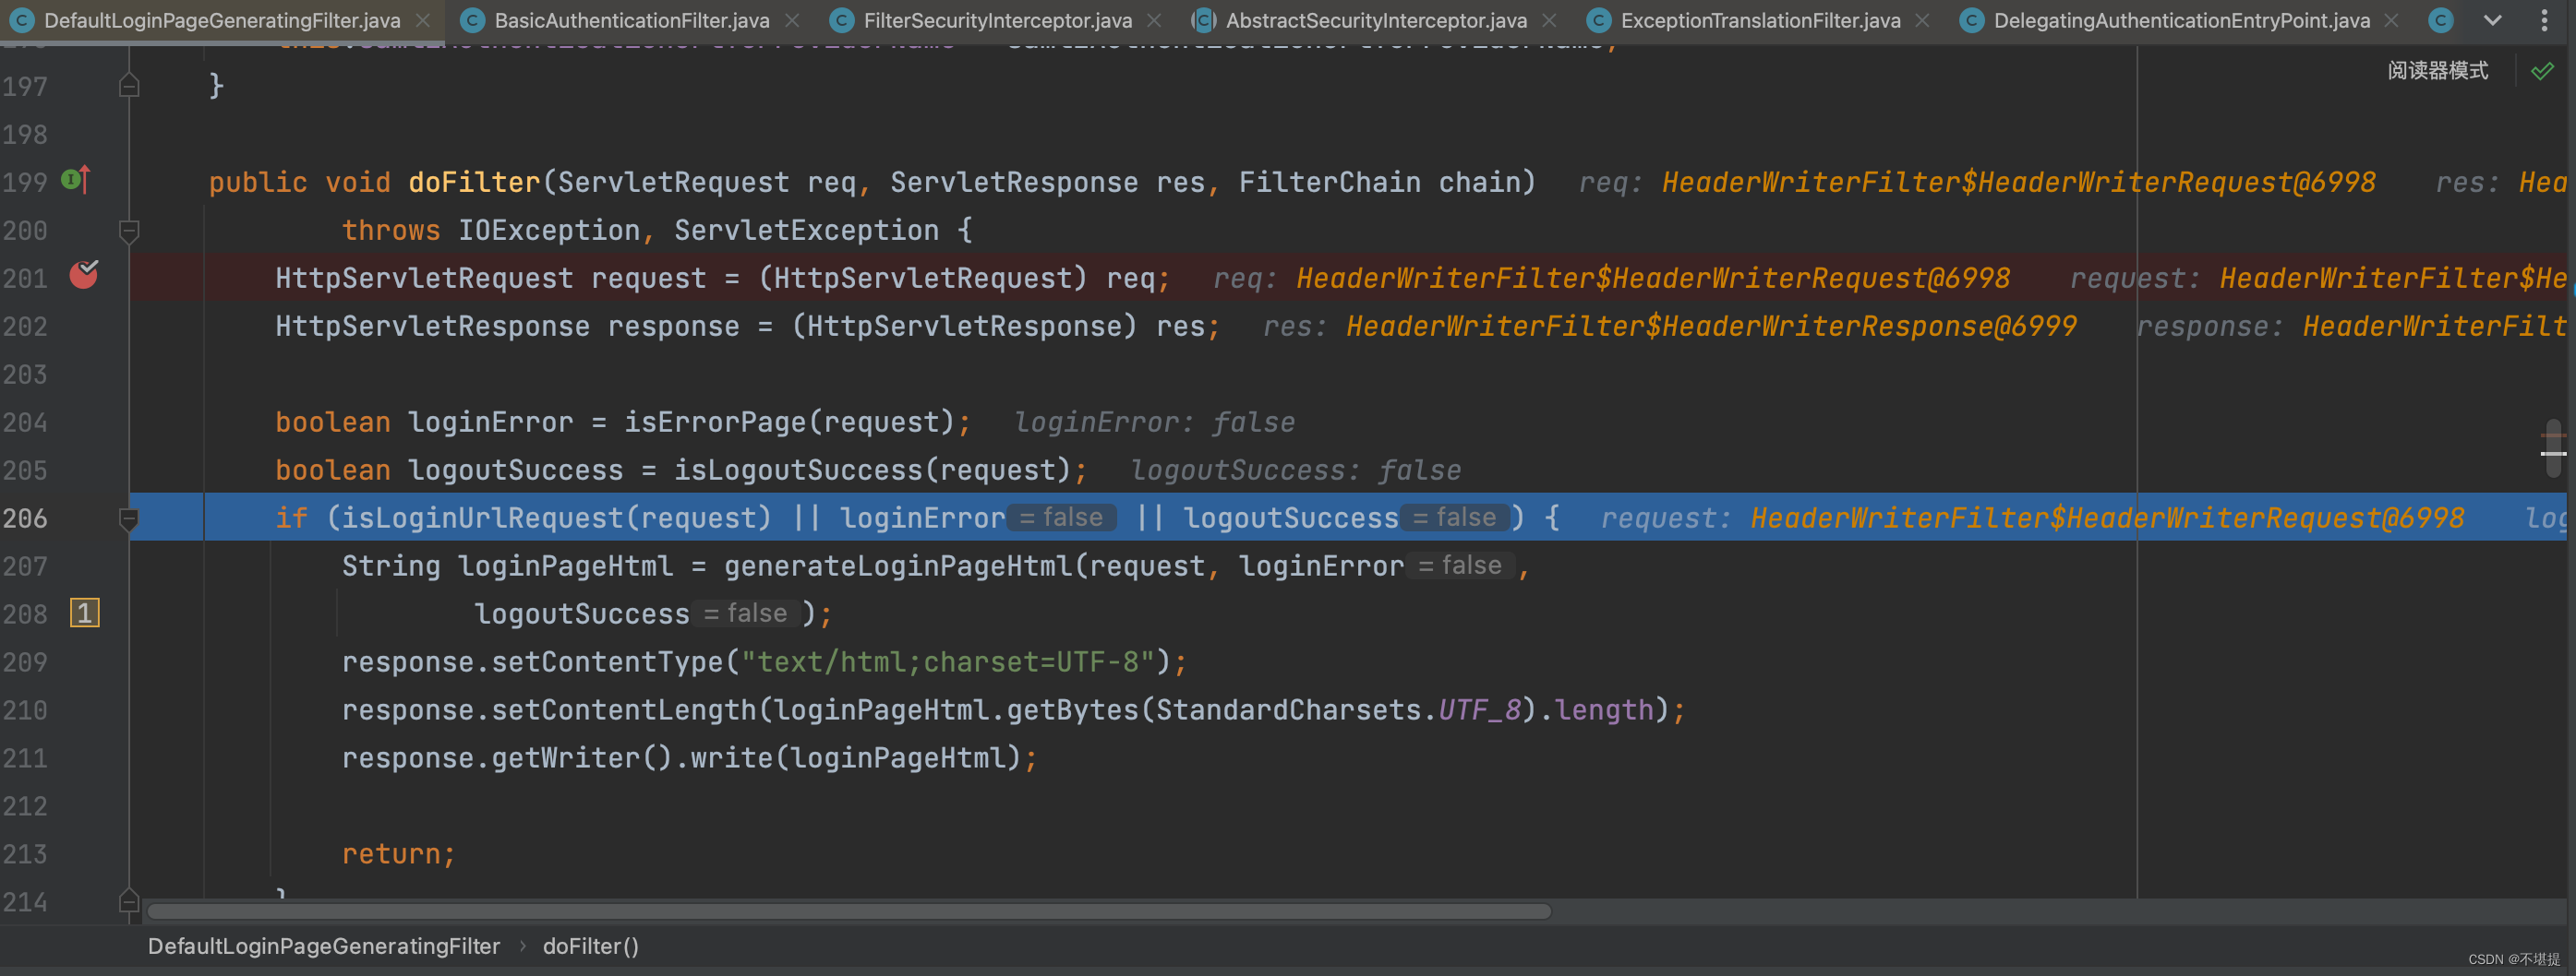Click isLogoutSuccess call on line 205

click(x=798, y=470)
